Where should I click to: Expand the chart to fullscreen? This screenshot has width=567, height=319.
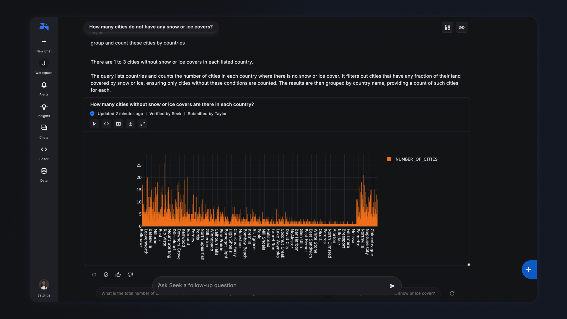pyautogui.click(x=143, y=124)
